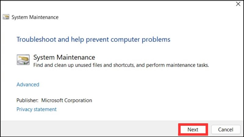
Task: Cancel the System Maintenance troubleshooter
Action: coord(226,129)
